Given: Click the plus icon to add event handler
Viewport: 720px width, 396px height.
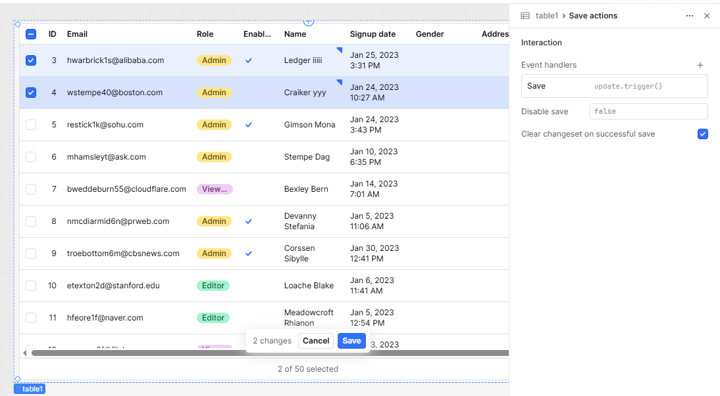Looking at the screenshot, I should [x=700, y=65].
